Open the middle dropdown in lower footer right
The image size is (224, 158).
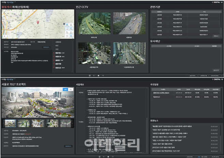[x=204, y=157]
